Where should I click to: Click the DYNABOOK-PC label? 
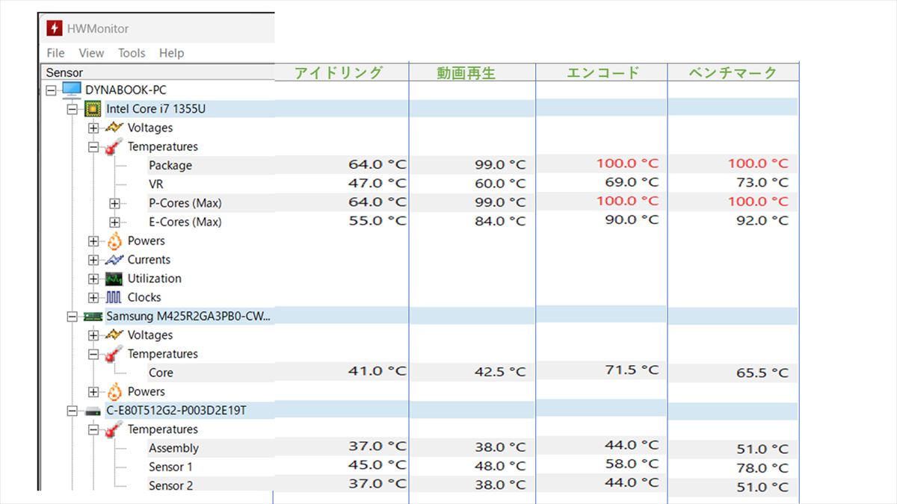coord(126,90)
